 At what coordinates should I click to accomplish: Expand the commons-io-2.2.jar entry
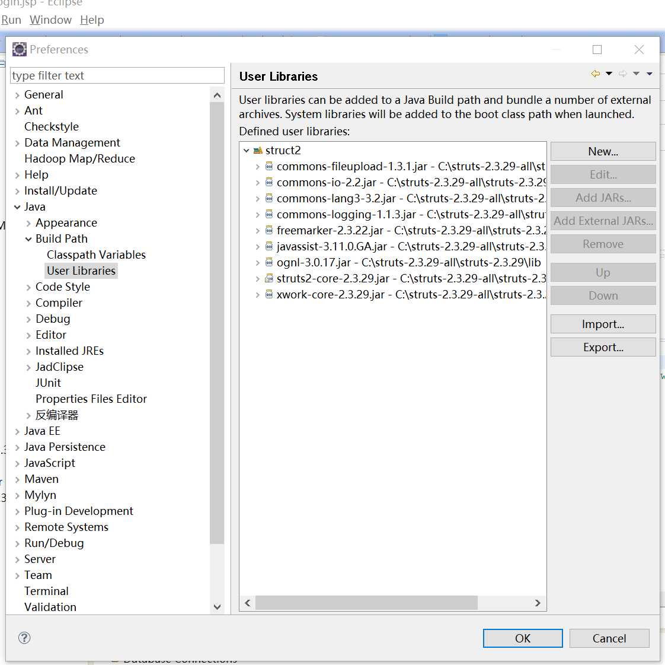point(257,183)
